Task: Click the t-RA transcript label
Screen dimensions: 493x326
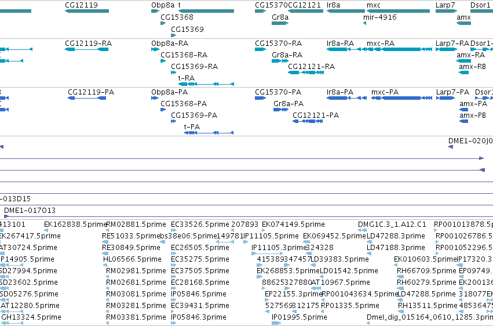Action: pyautogui.click(x=186, y=78)
